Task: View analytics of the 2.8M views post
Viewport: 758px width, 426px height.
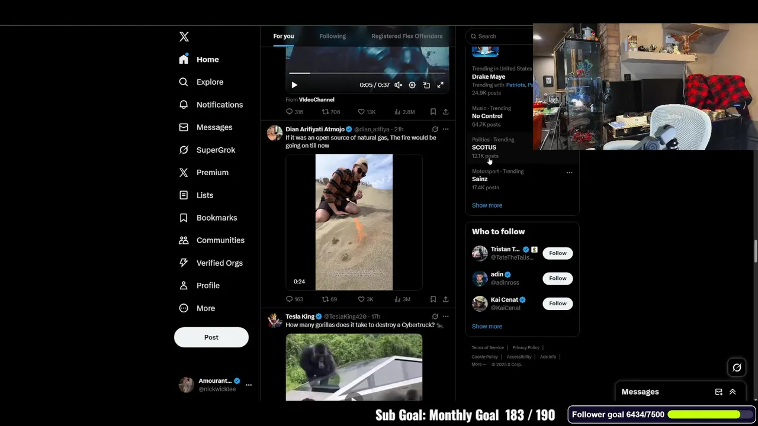Action: [x=404, y=112]
